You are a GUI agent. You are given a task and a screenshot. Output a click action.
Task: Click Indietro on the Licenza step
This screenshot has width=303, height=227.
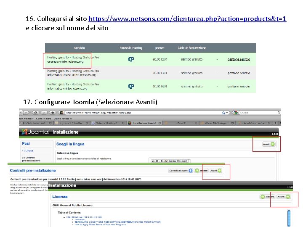pyautogui.click(x=268, y=197)
